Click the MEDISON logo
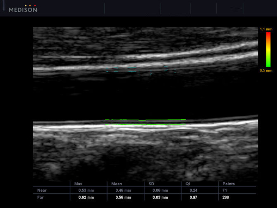Viewport: 277px width, 208px height. tap(23, 9)
